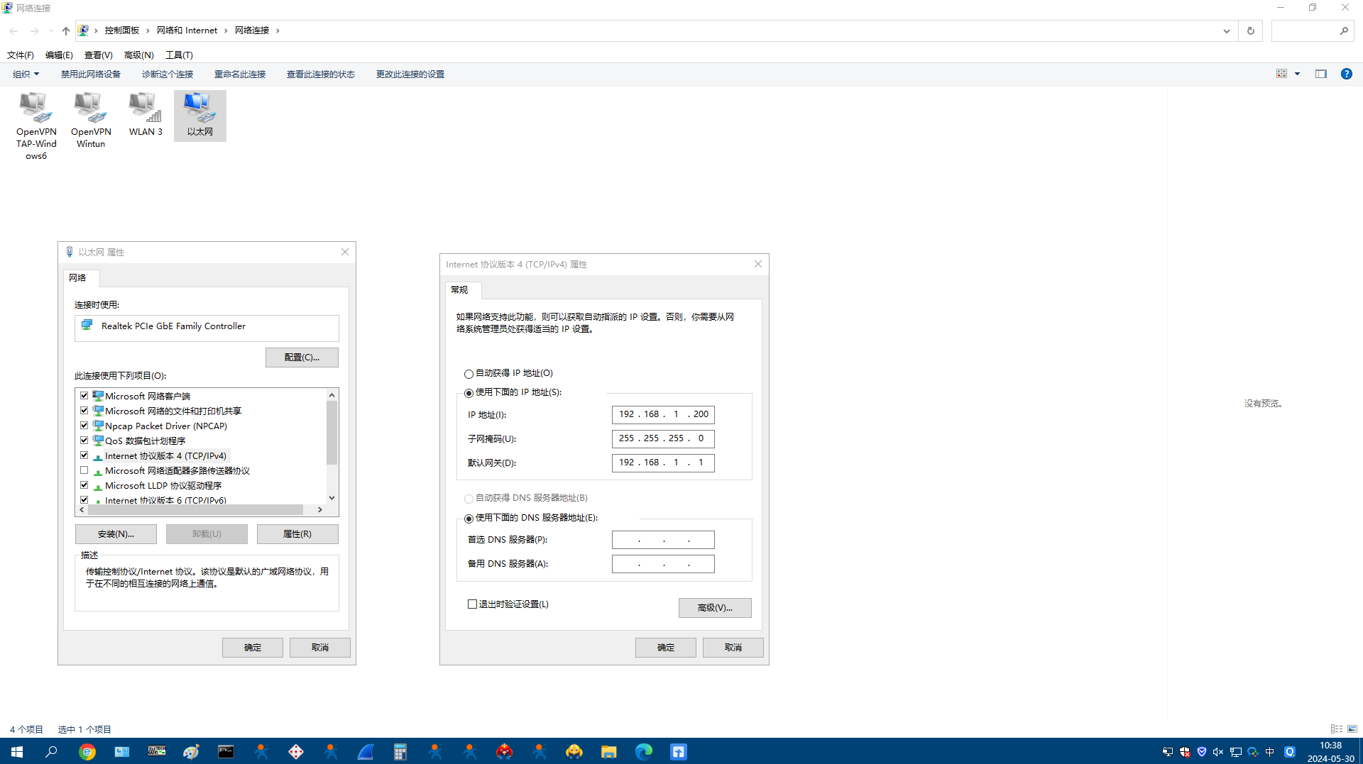The height and width of the screenshot is (764, 1363).
Task: Click the help question mark icon
Action: (1346, 74)
